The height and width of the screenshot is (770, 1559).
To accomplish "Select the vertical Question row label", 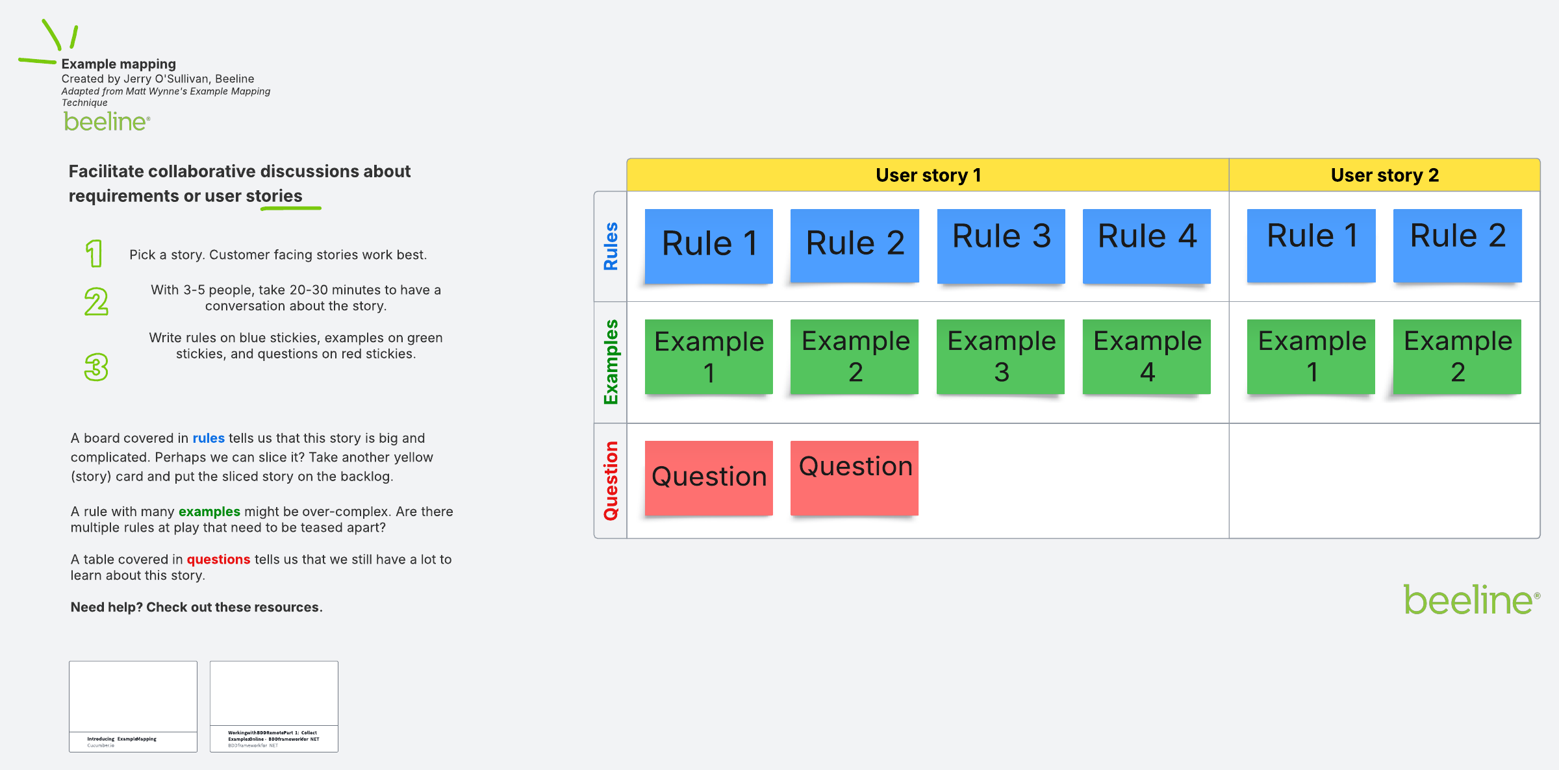I will tap(611, 480).
